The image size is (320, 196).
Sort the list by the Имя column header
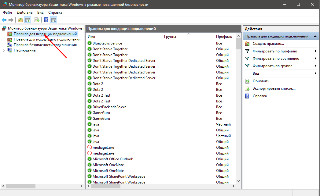click(124, 37)
